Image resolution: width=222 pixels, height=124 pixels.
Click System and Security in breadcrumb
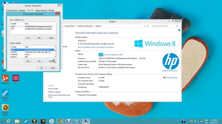(85, 26)
